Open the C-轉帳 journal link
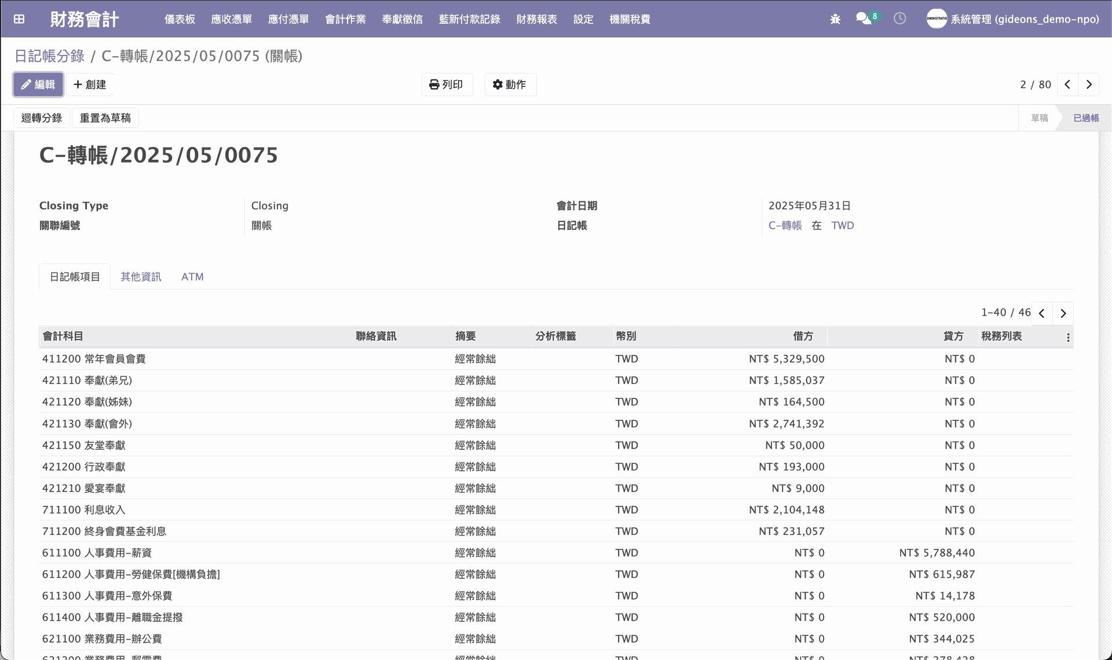 [785, 226]
